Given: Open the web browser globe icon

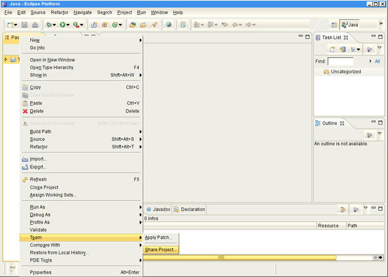Looking at the screenshot, I should coord(169,25).
